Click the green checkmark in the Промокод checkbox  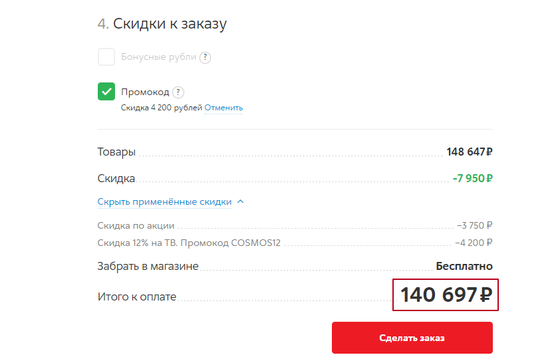pos(106,91)
